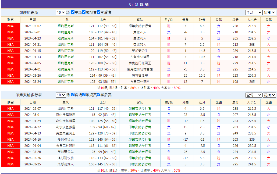Toggle 常规赛 checkbox in 纽约尼克斯 section
Image resolution: width=277 pixels, height=174 pixels.
point(84,12)
